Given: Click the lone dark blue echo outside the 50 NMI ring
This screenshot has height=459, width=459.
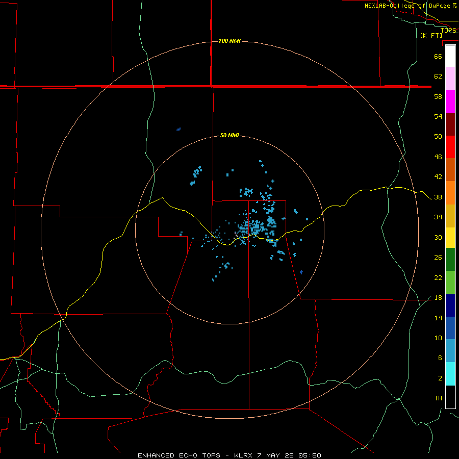Looking at the screenshot, I should (x=178, y=129).
